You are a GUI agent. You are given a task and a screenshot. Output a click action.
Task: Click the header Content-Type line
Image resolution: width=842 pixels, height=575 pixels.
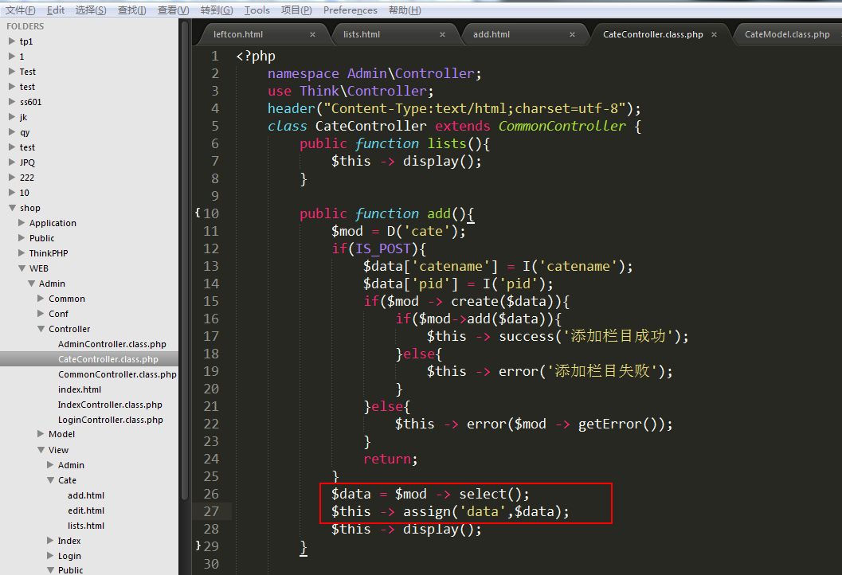click(454, 108)
